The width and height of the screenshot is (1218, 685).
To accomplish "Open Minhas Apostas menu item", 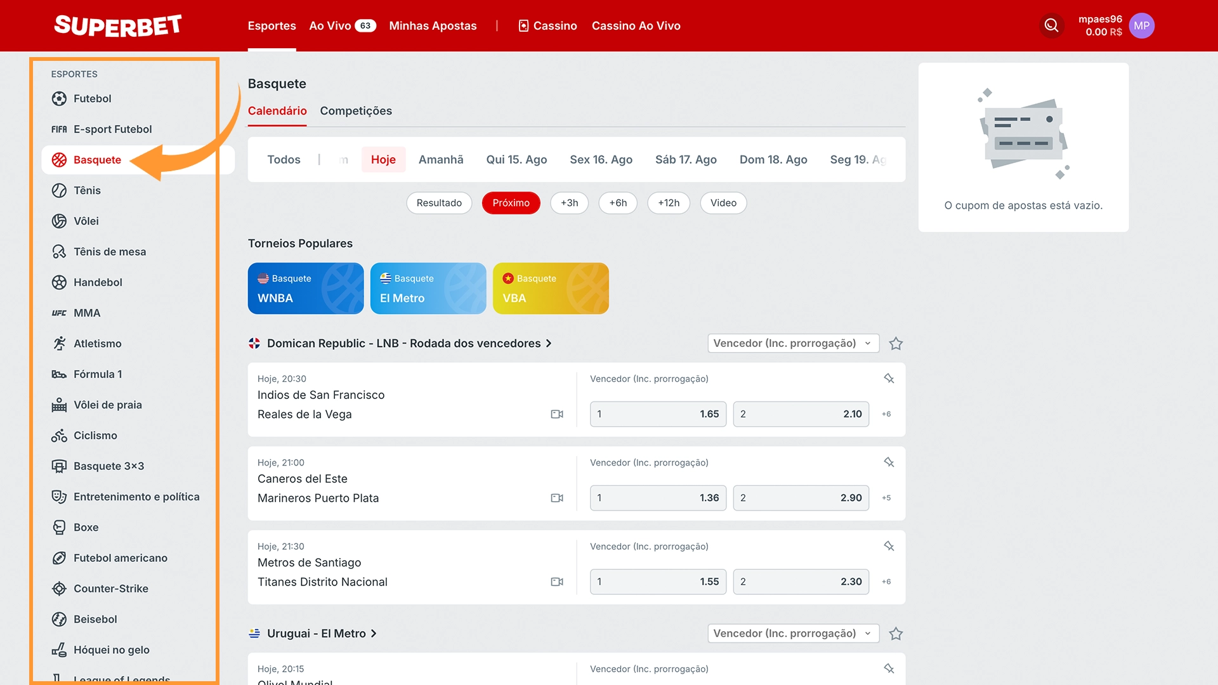I will [433, 25].
